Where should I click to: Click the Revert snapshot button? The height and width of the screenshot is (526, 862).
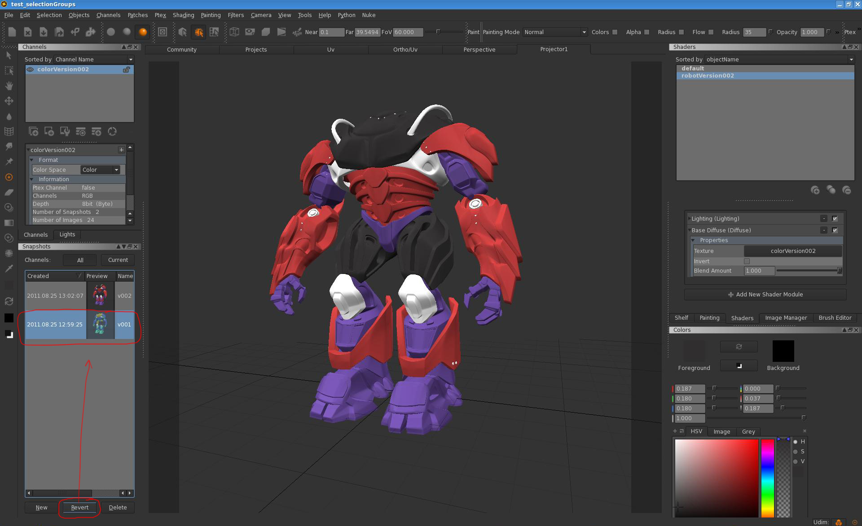tap(80, 507)
